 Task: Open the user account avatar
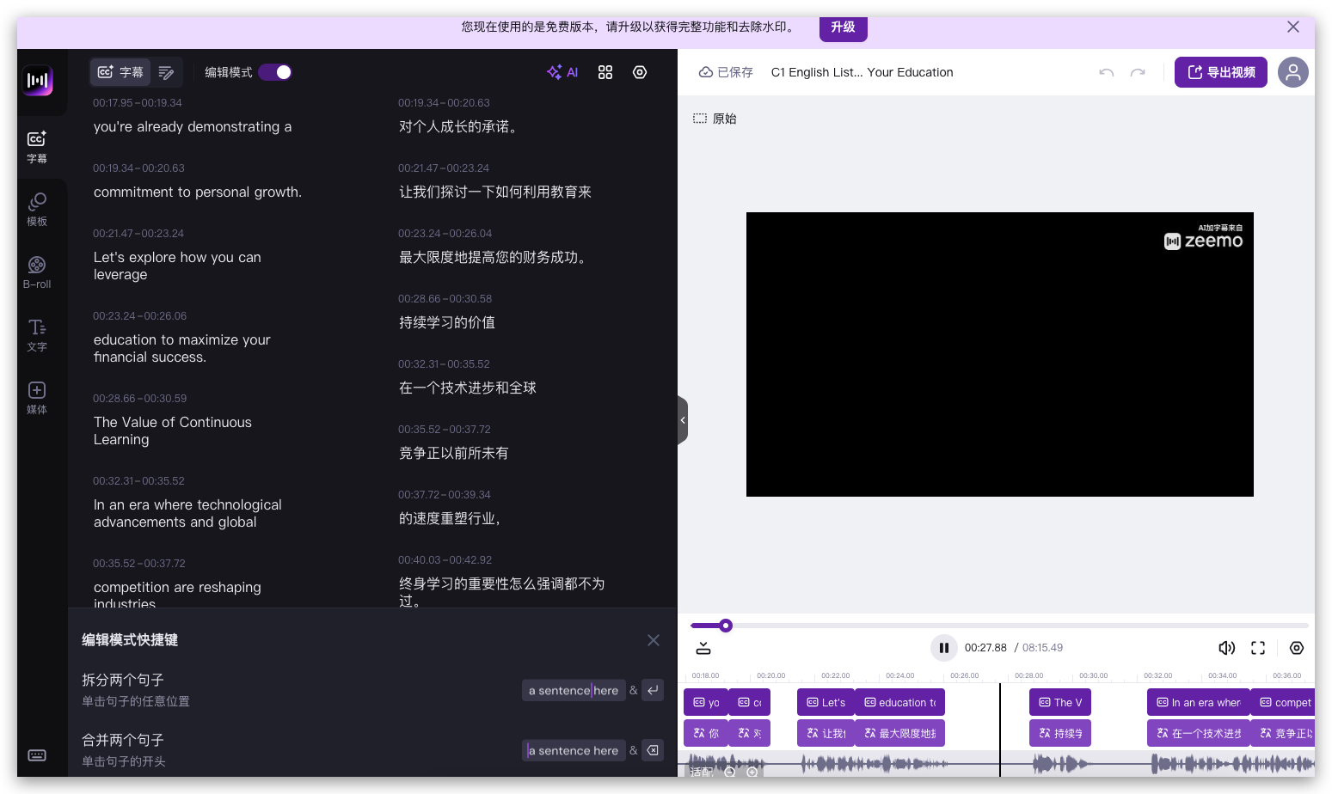[1293, 72]
